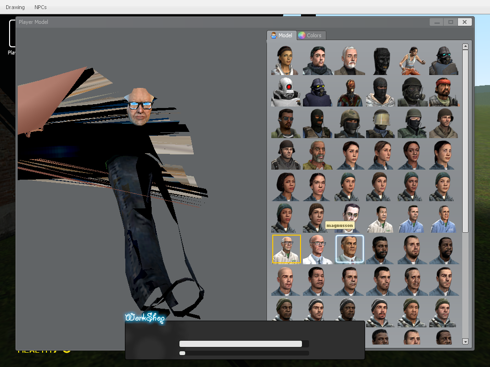The width and height of the screenshot is (490, 367).
Task: Select the Combine police model with yellow eyes
Action: tap(318, 92)
